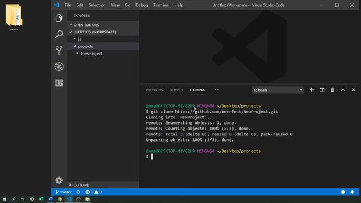Expand the js folder

coord(103,39)
